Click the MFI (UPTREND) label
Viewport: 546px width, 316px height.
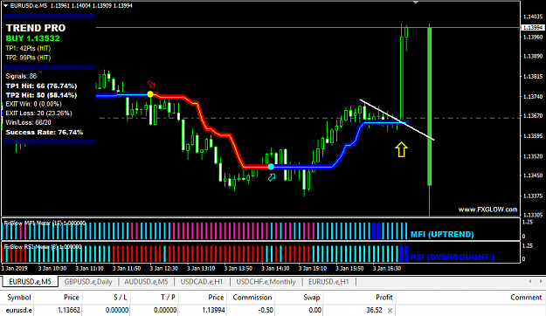[442, 234]
